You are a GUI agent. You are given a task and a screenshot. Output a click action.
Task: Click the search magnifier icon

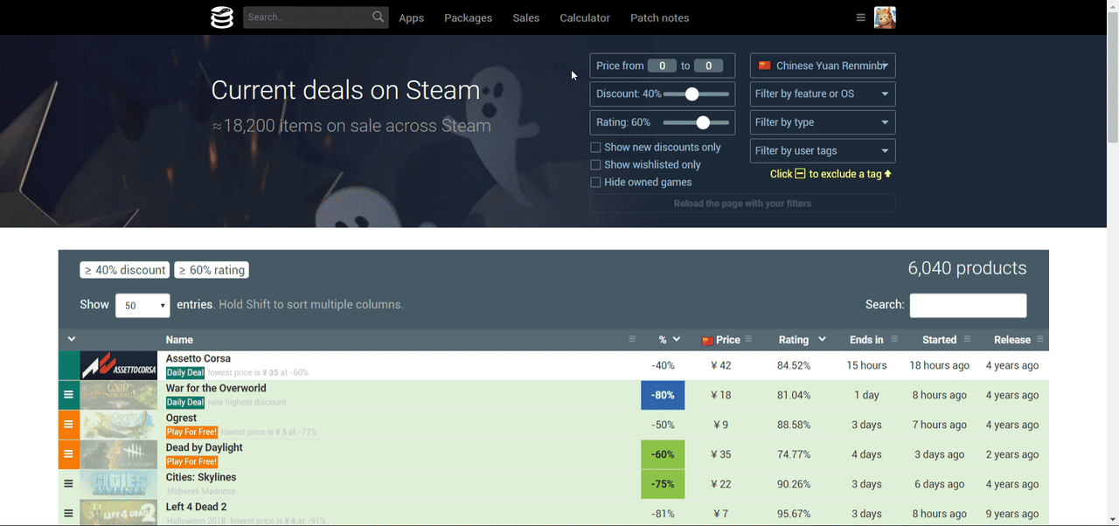[x=378, y=17]
